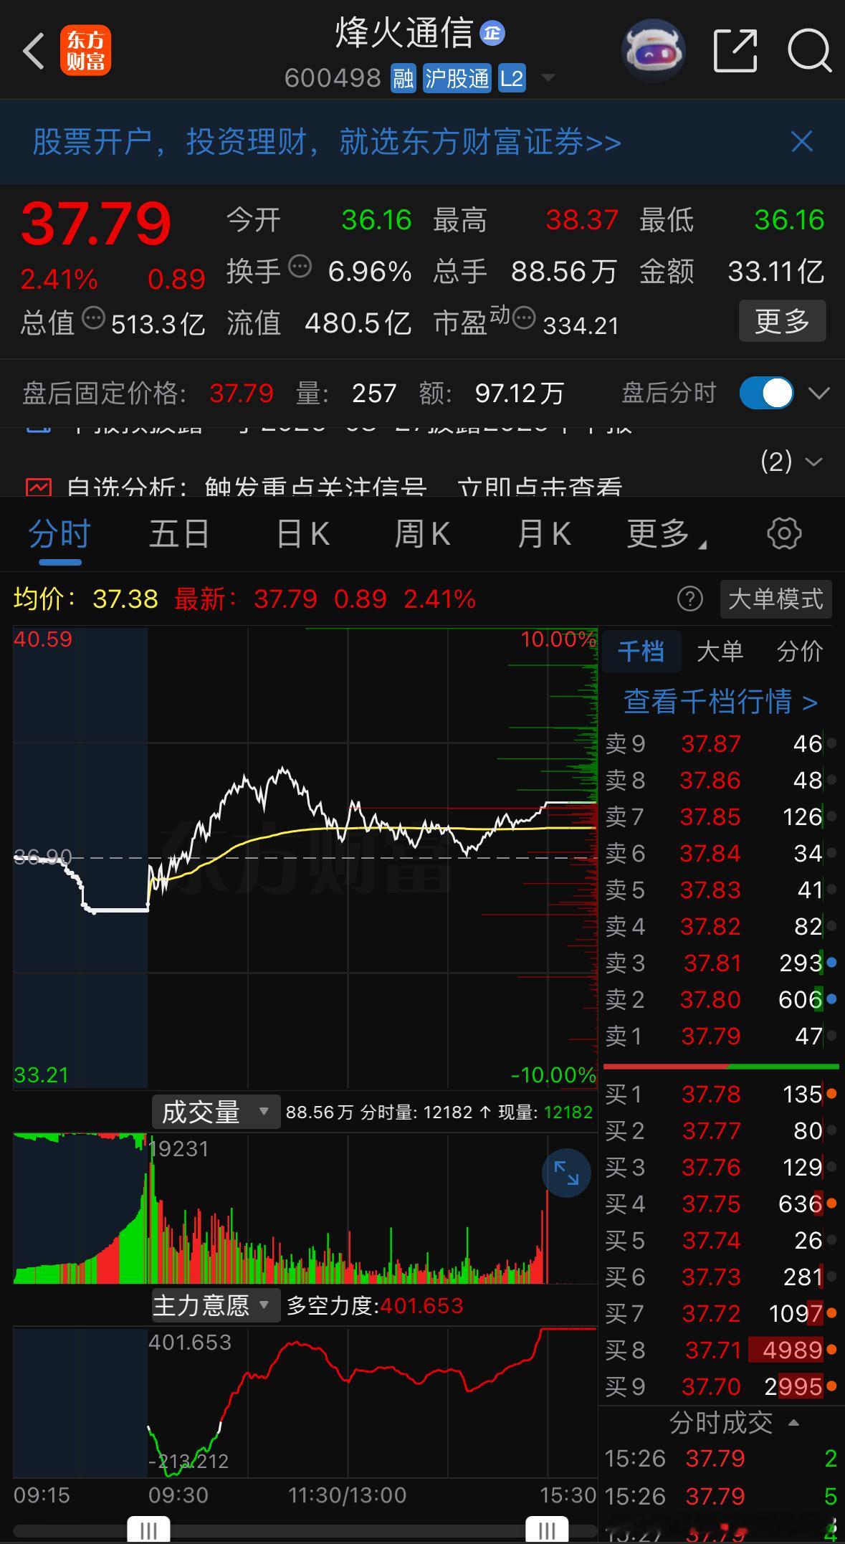Viewport: 845px width, 1544px height.
Task: Tap the 买8 row at 37.71
Action: tap(721, 1350)
